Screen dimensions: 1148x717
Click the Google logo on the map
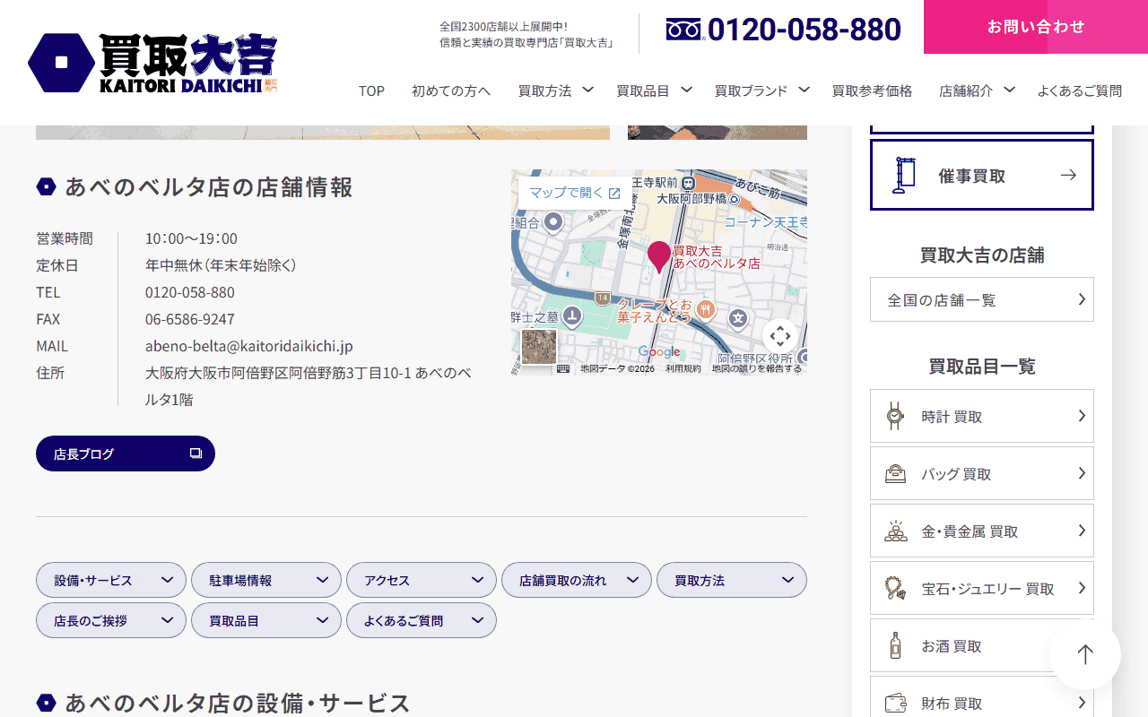click(659, 352)
